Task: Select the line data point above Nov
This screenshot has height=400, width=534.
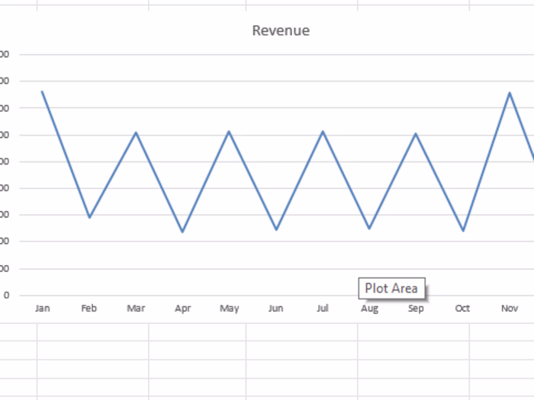Action: 510,92
